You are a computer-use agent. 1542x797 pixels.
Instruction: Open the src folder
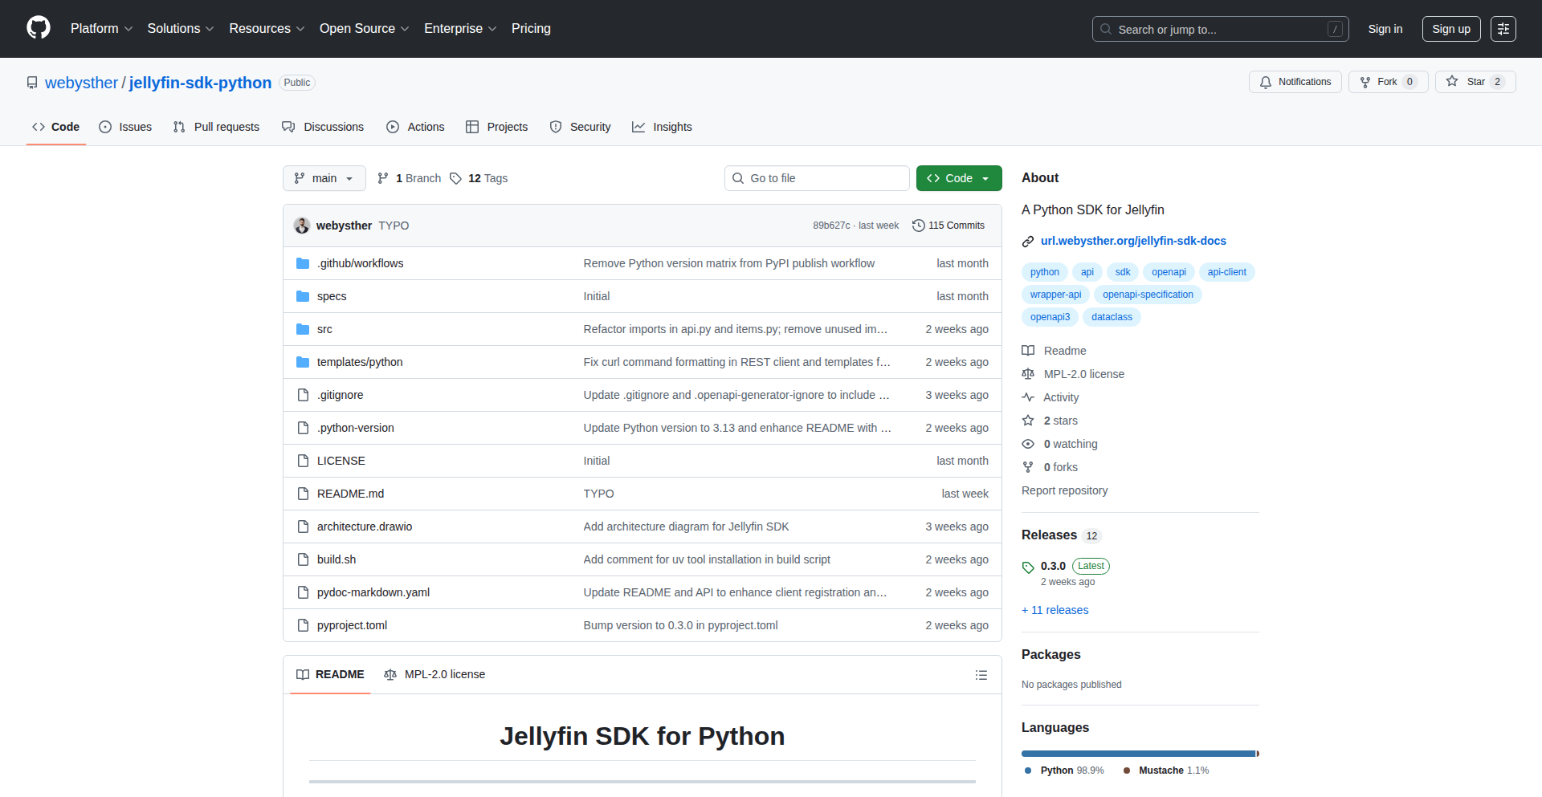pos(324,329)
